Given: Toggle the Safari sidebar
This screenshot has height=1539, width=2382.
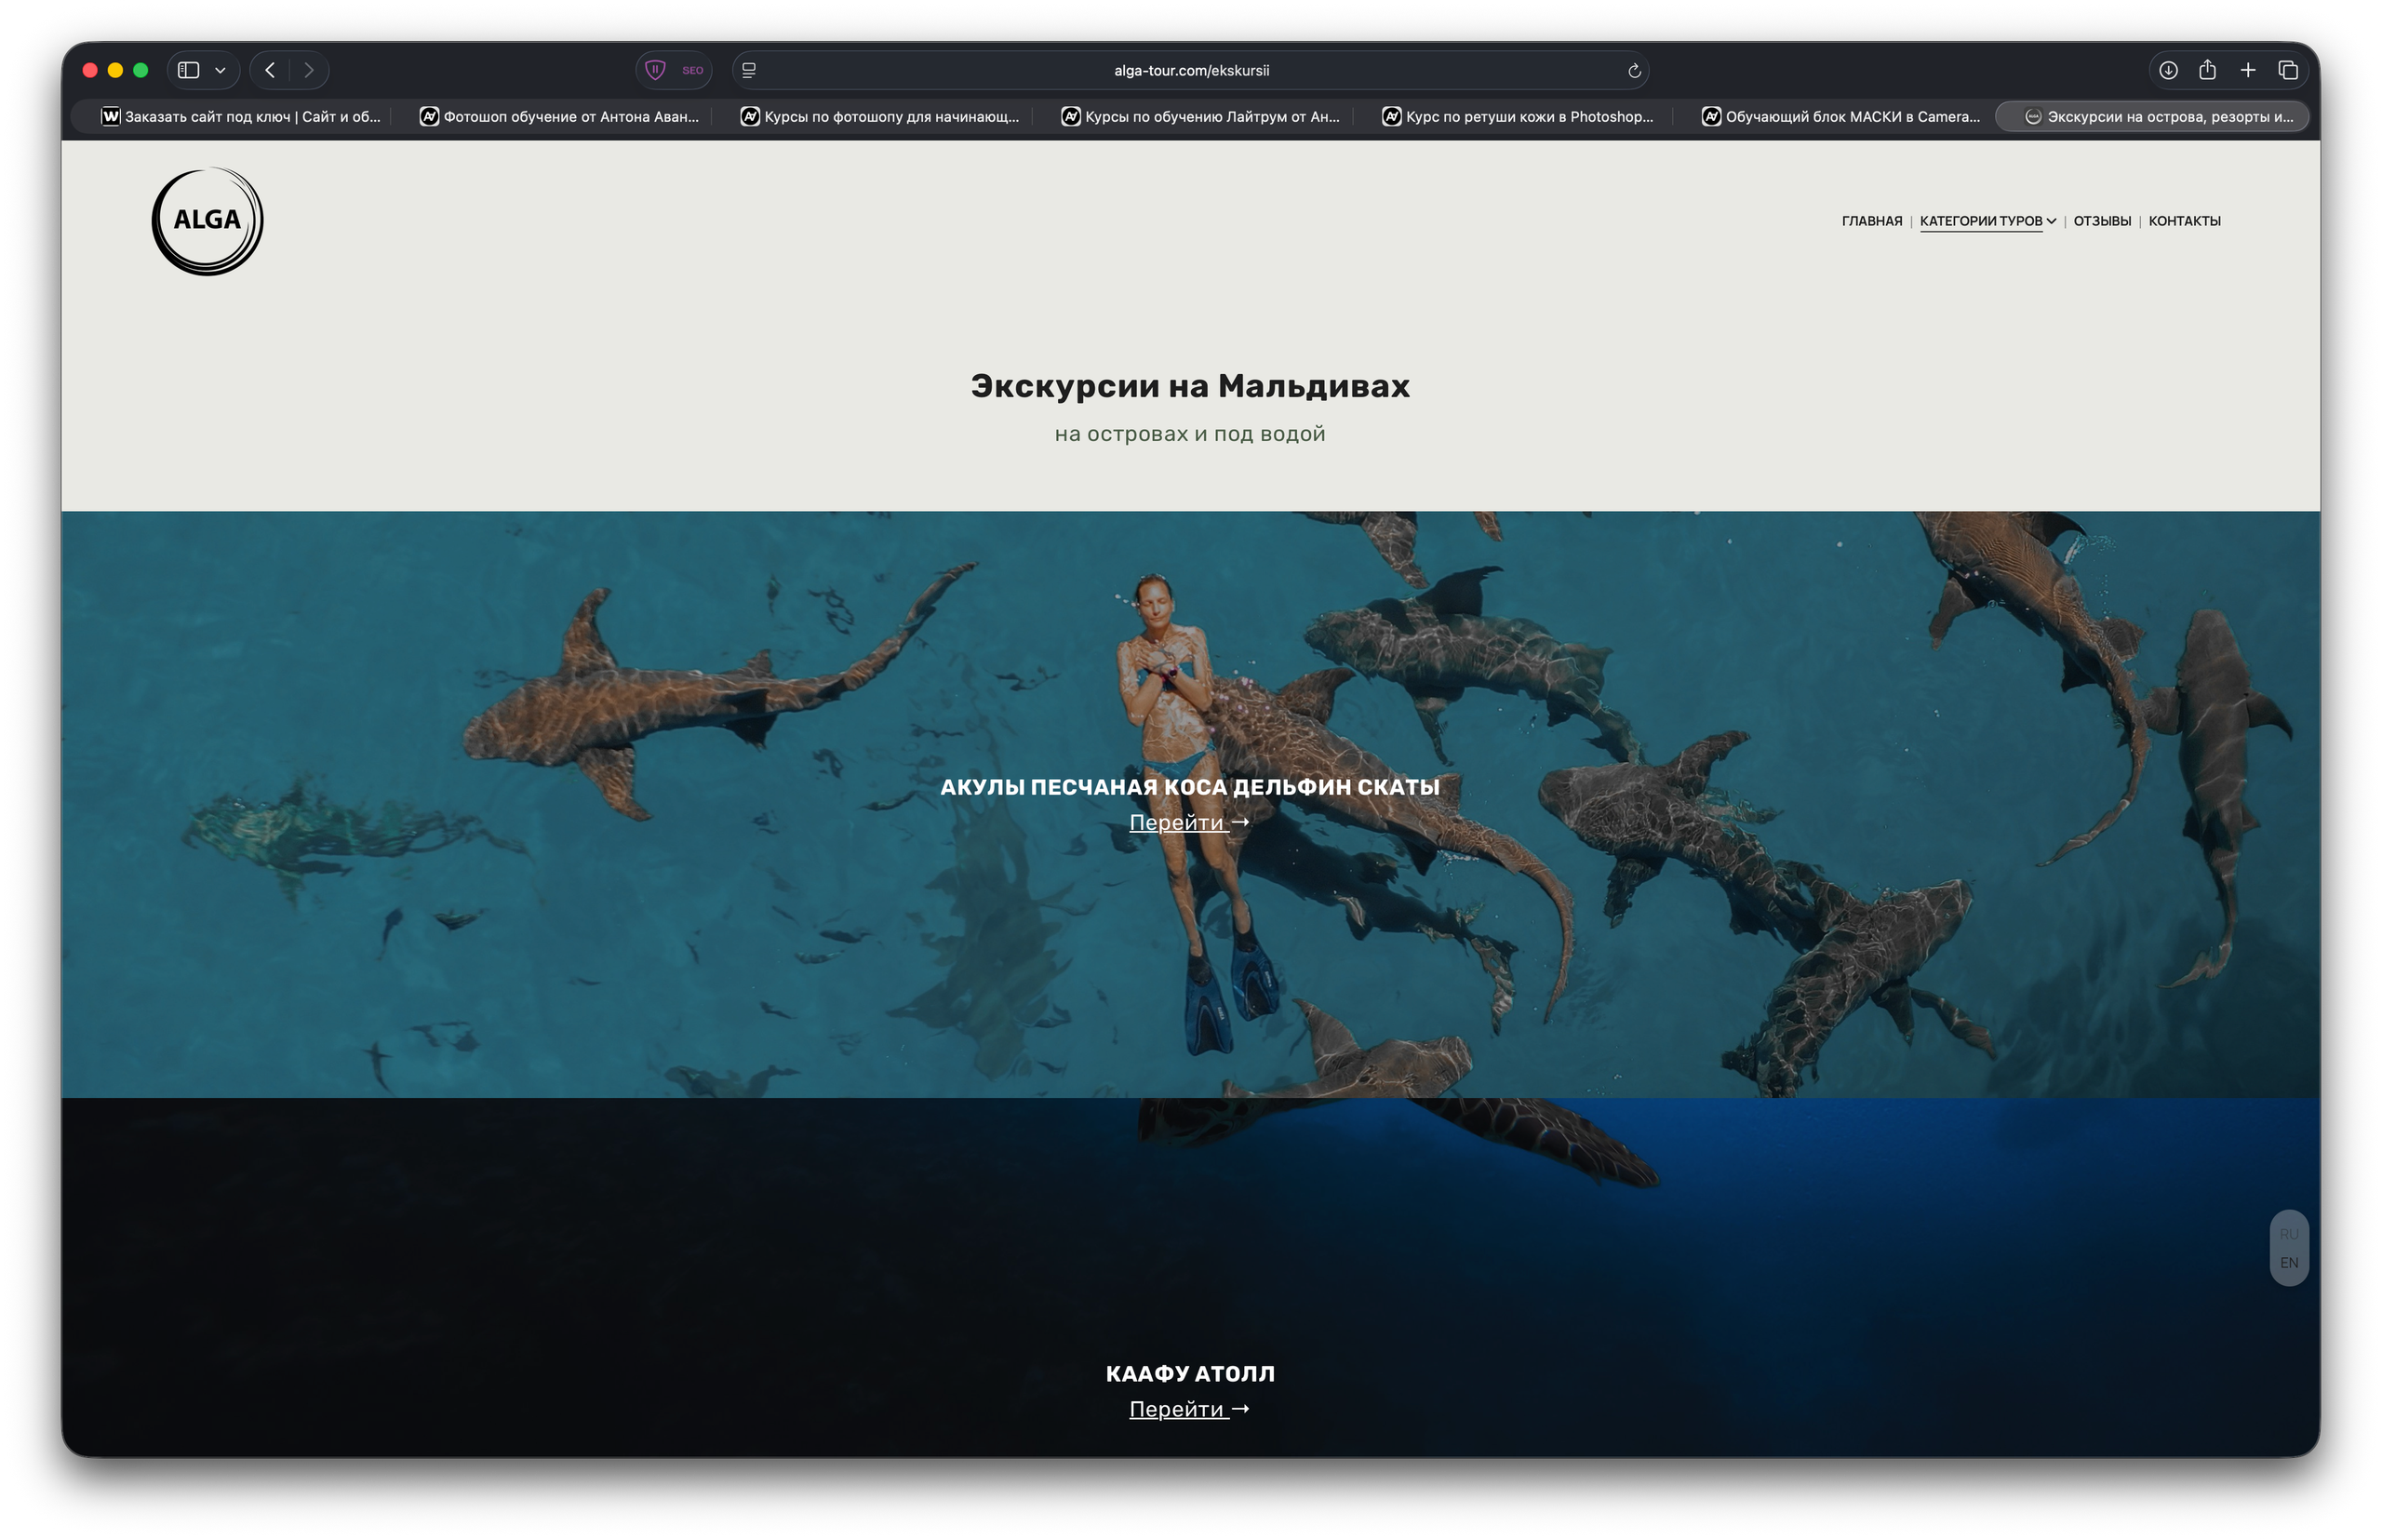Looking at the screenshot, I should [x=189, y=70].
